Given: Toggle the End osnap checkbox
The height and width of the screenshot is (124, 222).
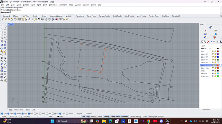Looking at the screenshot, I should point(2,113).
